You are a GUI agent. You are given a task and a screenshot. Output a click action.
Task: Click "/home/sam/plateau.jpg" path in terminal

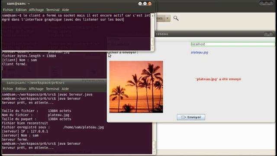(84, 127)
